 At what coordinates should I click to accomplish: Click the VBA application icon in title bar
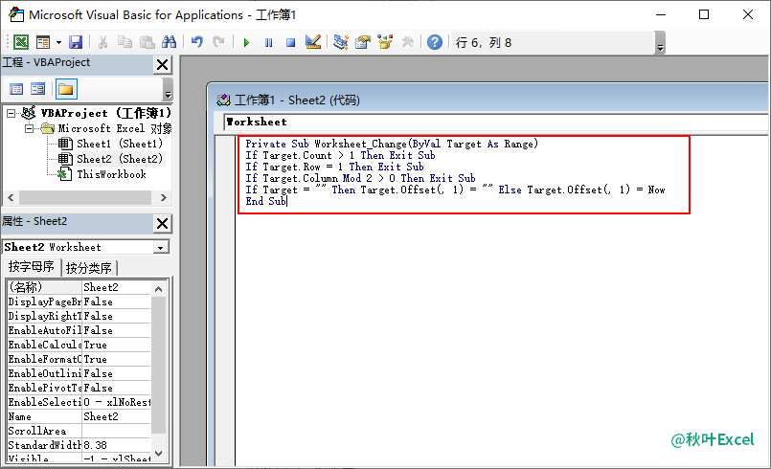(16, 14)
